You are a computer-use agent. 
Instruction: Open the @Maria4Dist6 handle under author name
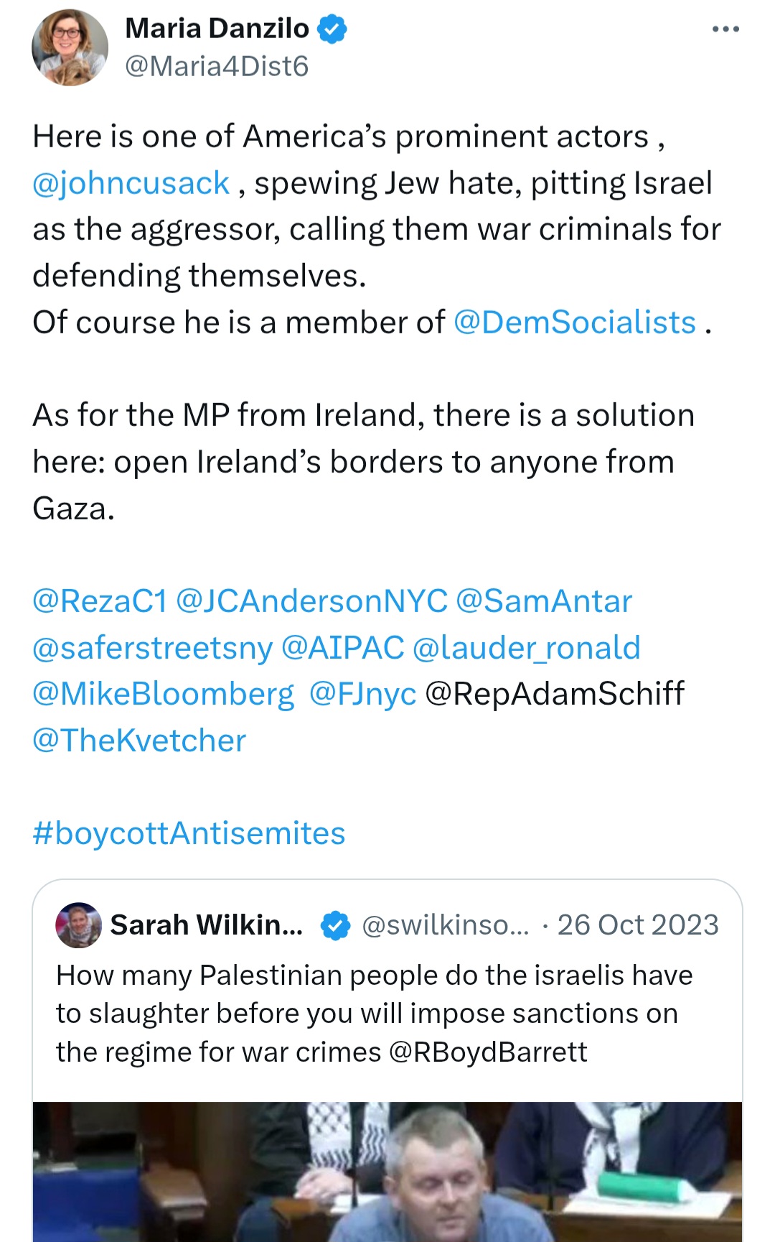(216, 66)
